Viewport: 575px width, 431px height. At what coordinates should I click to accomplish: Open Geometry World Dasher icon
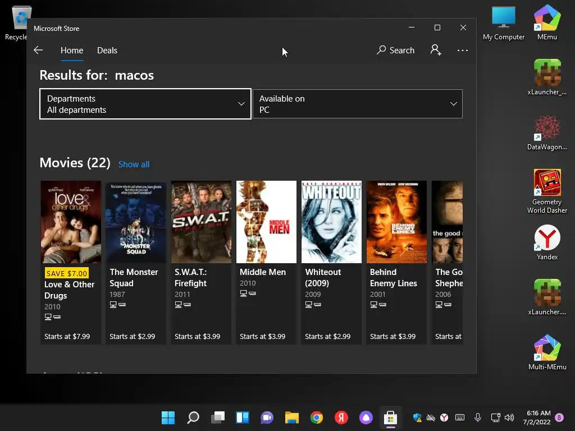tap(547, 191)
